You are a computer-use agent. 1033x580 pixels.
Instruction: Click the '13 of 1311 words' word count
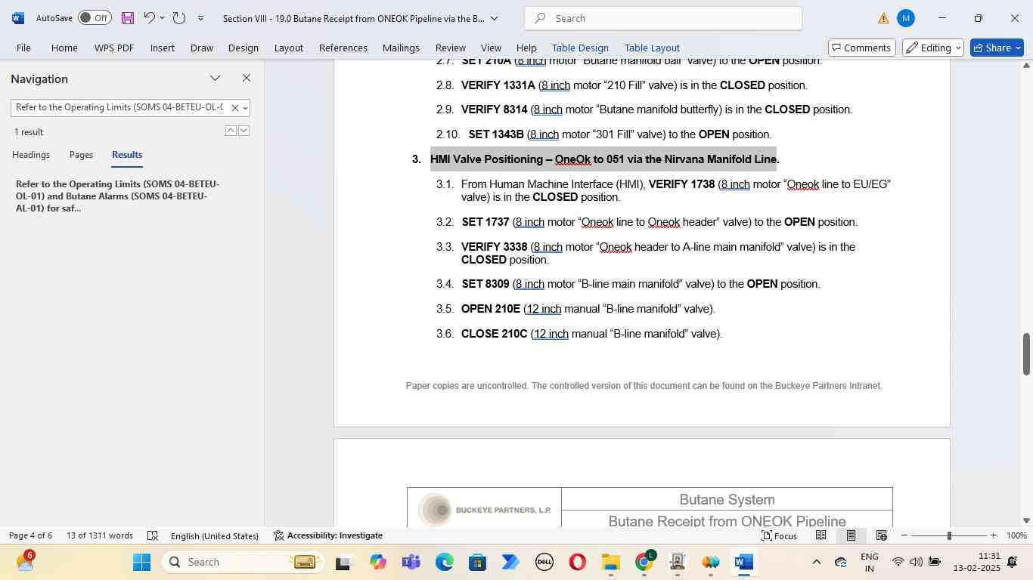(100, 535)
